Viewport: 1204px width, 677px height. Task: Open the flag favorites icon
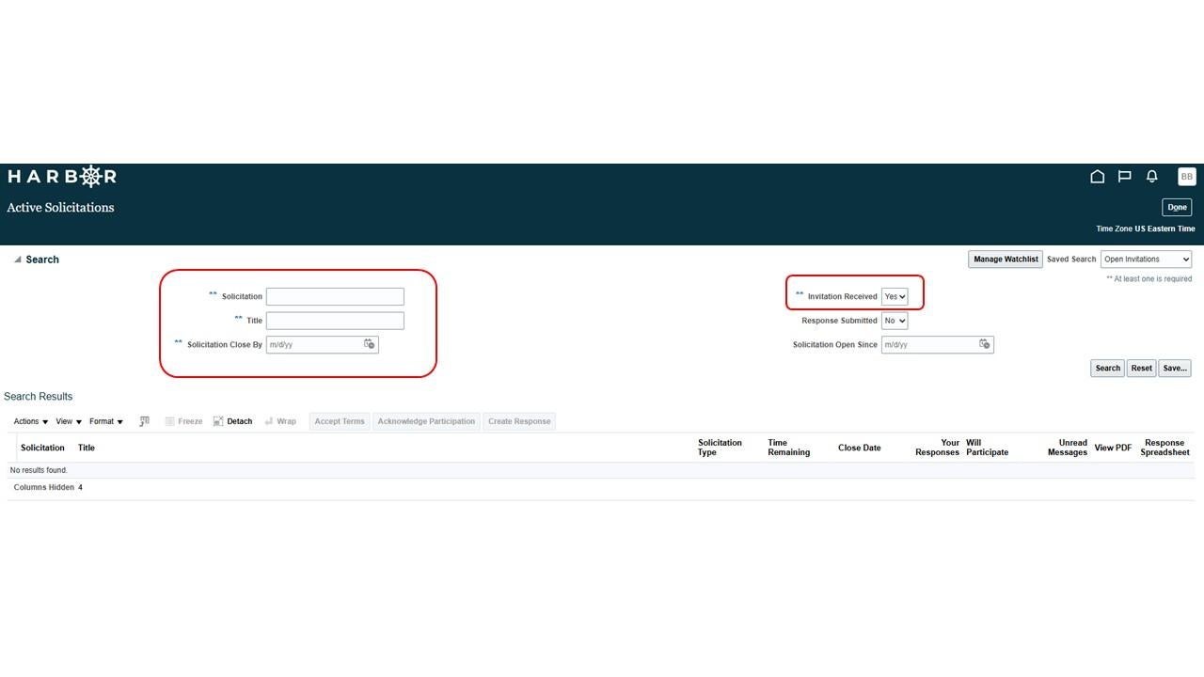pyautogui.click(x=1124, y=177)
